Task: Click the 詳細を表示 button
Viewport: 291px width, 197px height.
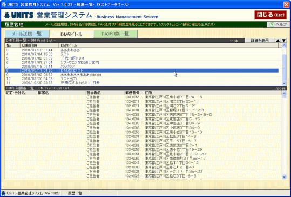Action: [260, 41]
